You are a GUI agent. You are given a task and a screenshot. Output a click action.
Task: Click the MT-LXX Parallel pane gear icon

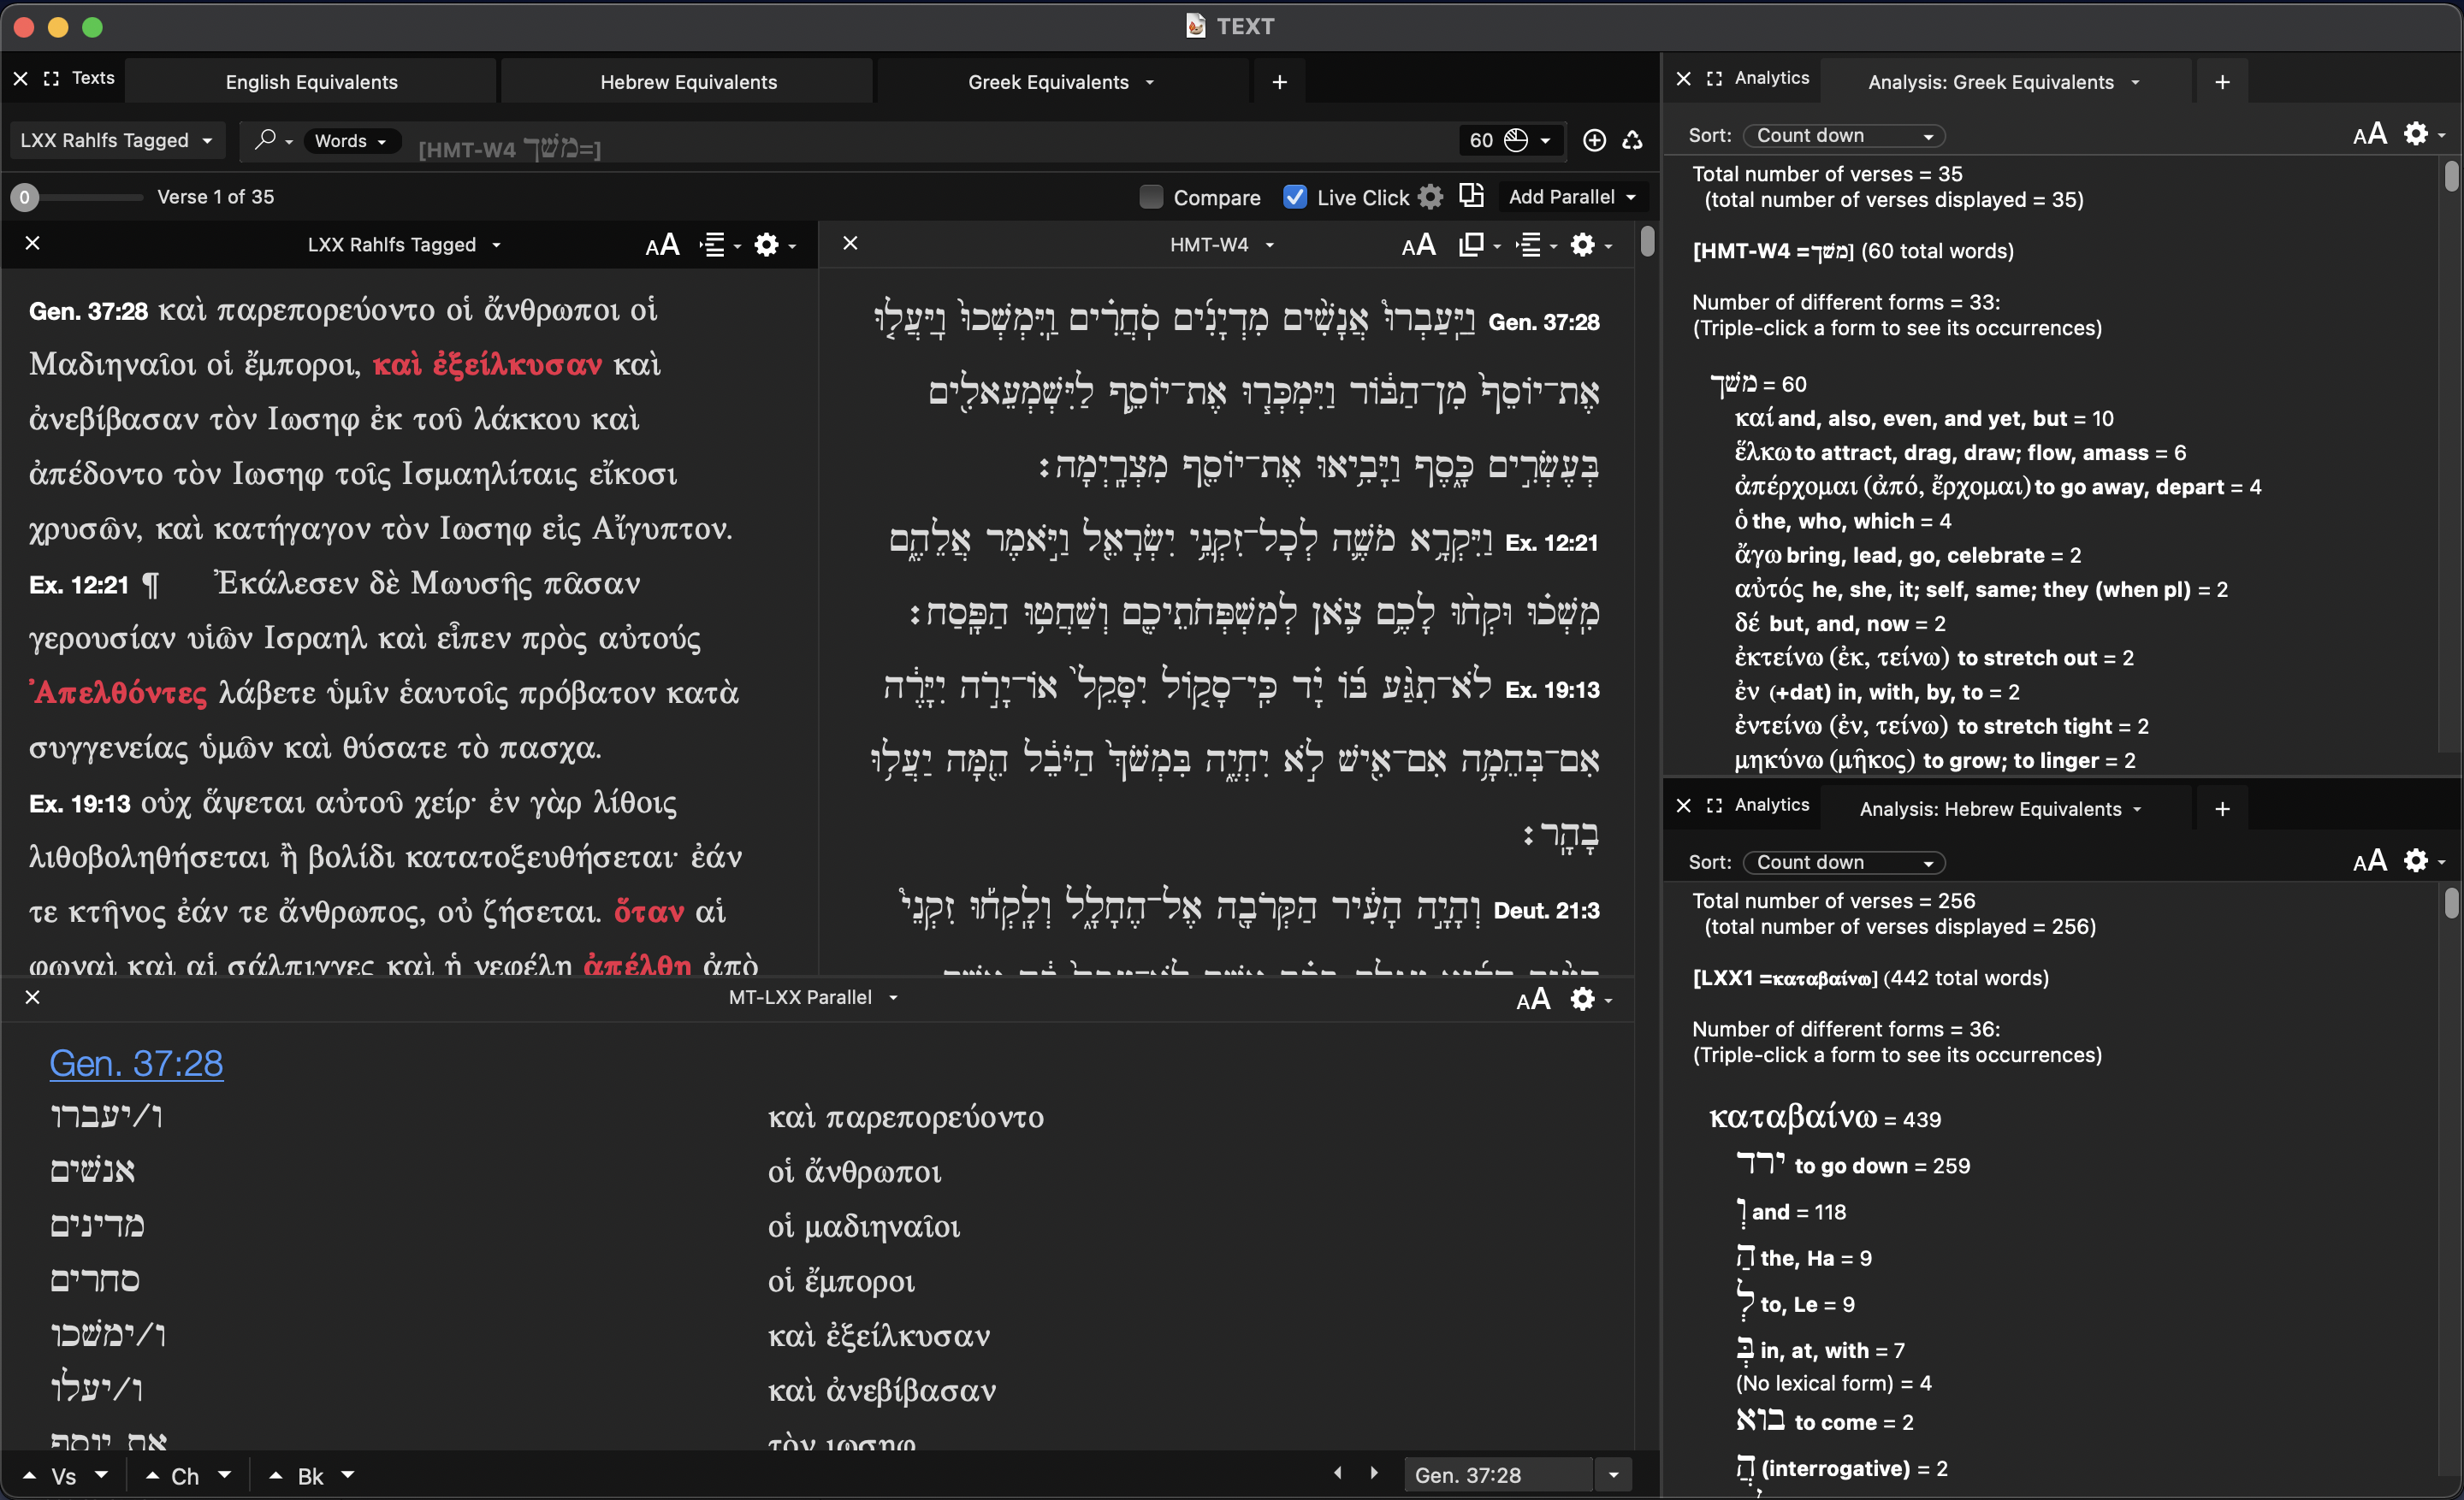1582,998
